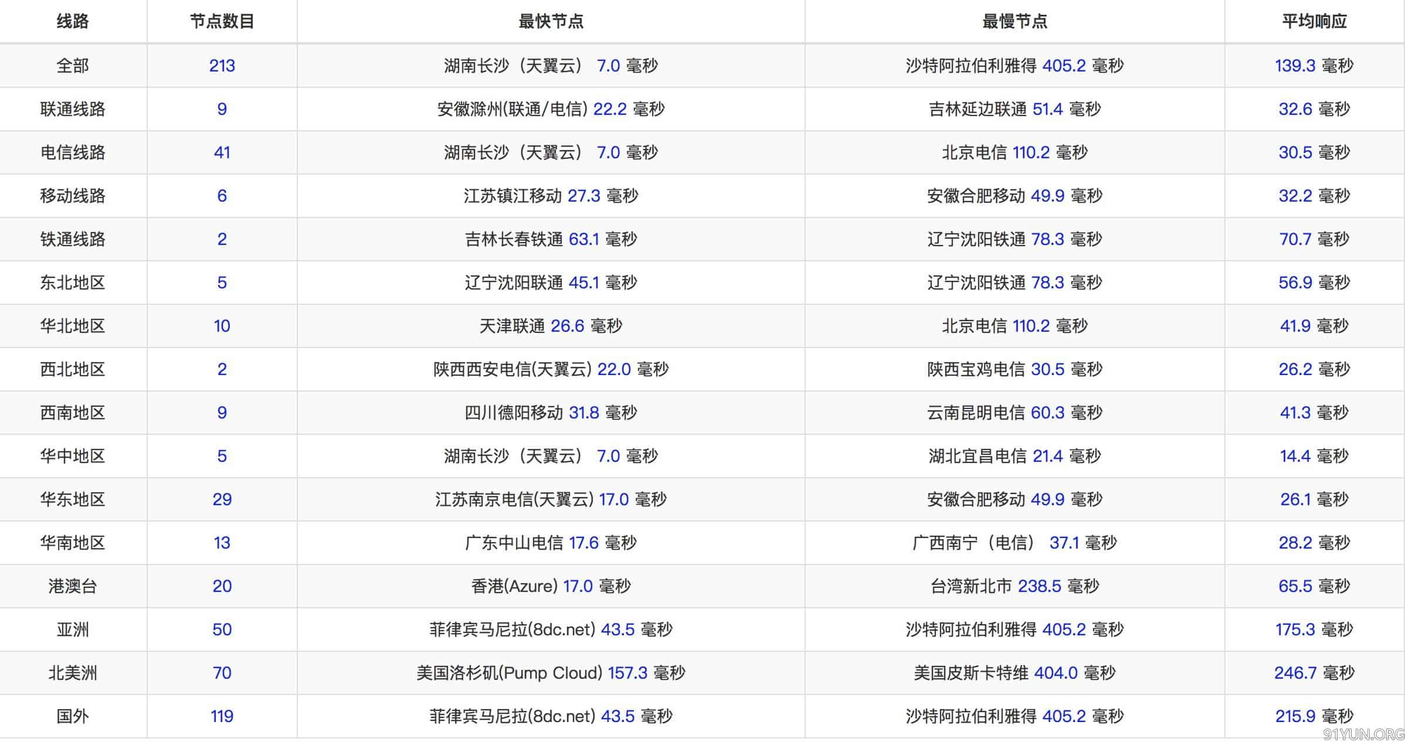1405x742 pixels.
Task: Open node count 20 for 港澳台
Action: [x=222, y=586]
